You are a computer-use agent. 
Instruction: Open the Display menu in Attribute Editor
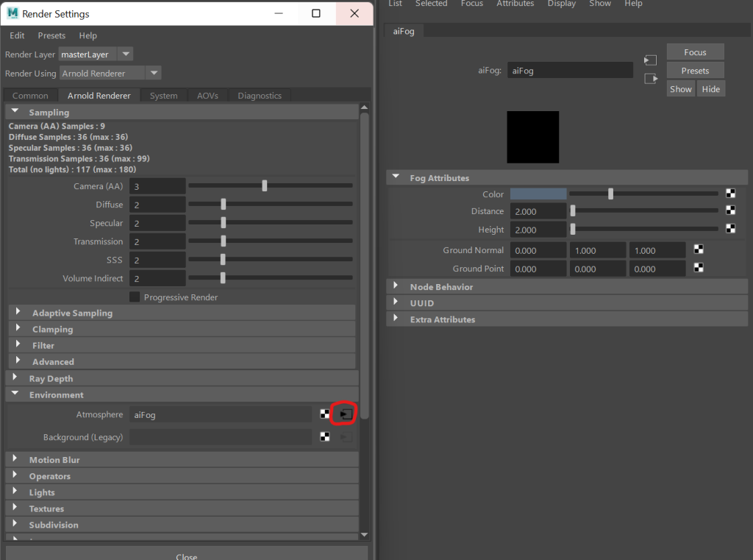561,4
